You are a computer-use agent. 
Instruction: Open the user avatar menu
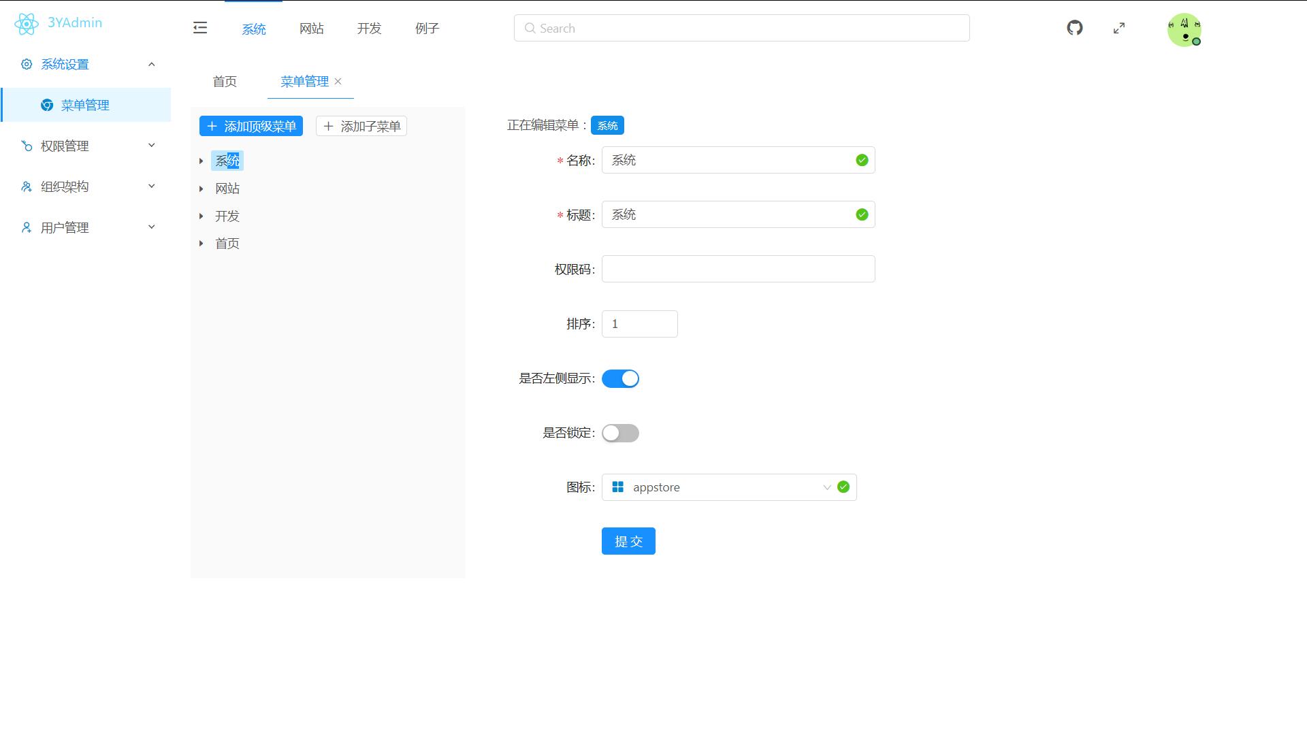1184,30
